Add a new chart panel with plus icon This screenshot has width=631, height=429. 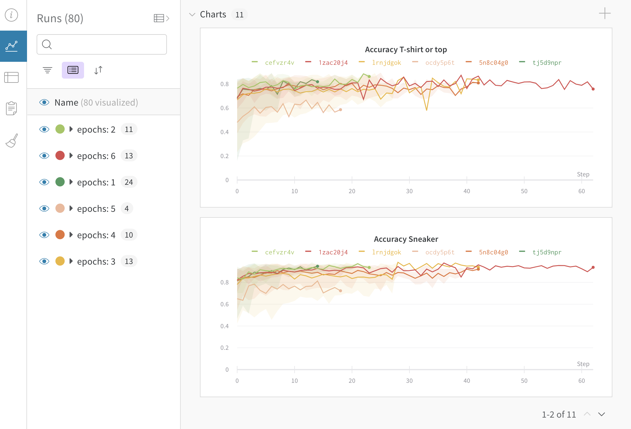pyautogui.click(x=605, y=13)
